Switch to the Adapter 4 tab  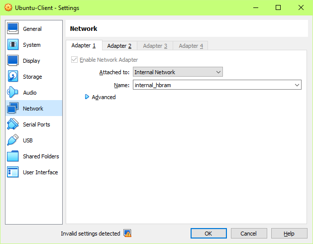point(191,46)
